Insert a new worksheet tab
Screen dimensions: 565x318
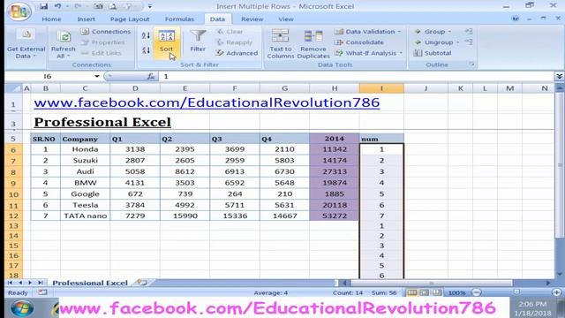point(142,283)
